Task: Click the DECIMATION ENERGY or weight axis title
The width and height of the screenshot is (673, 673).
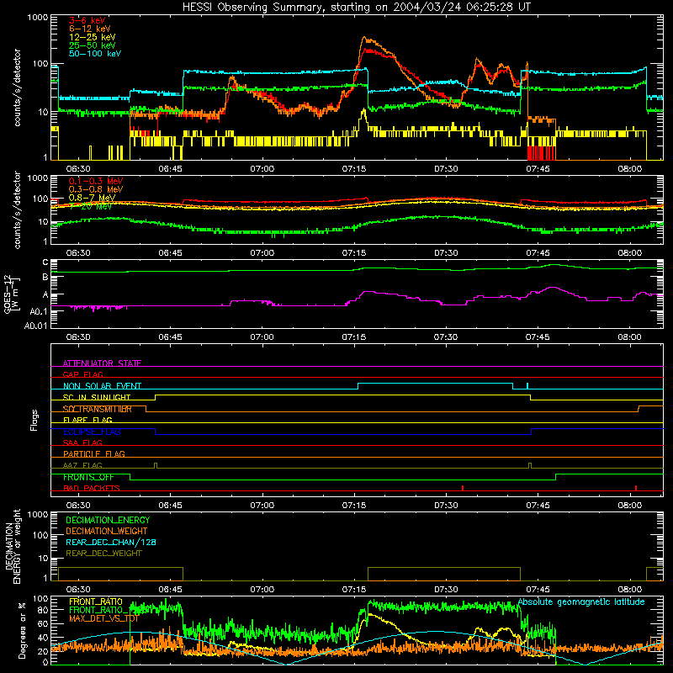Action: coord(13,547)
